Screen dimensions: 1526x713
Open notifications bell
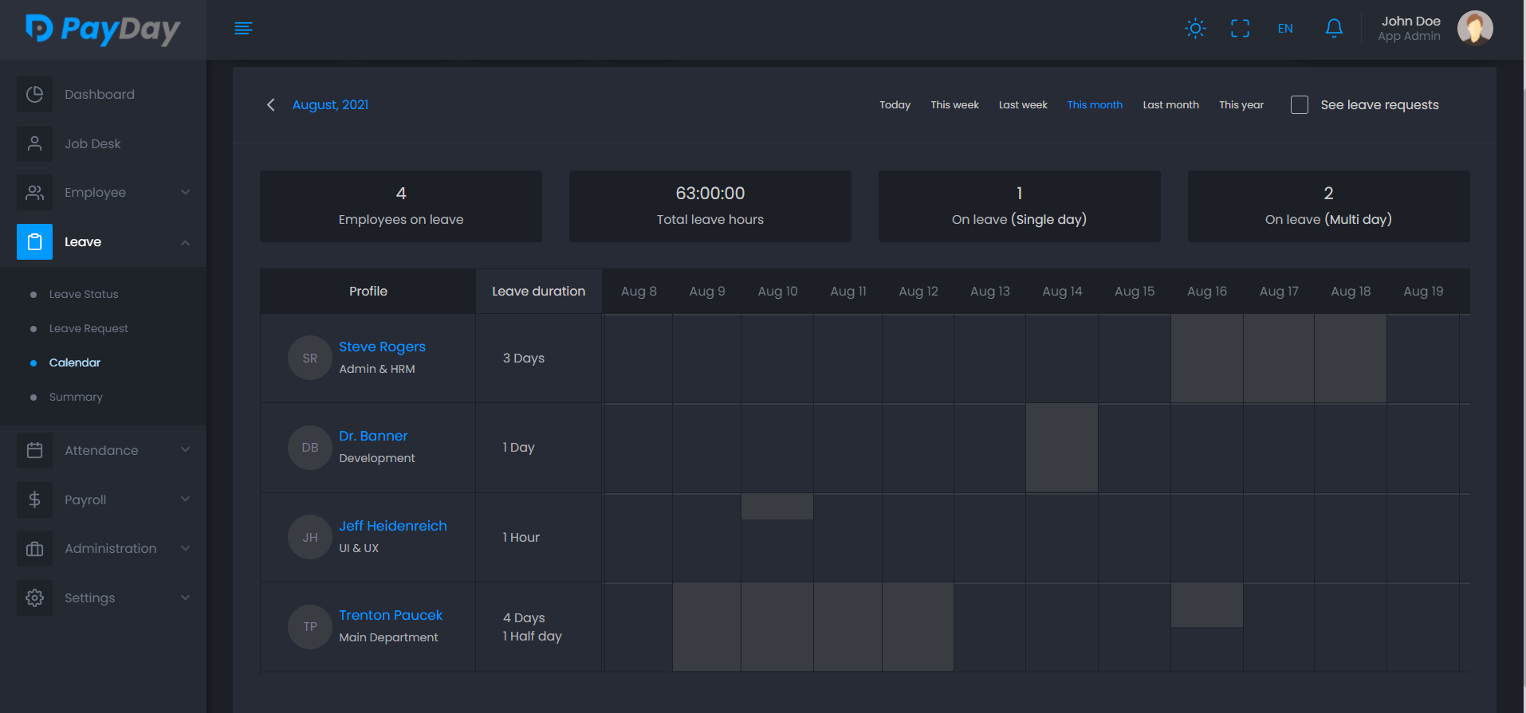click(1334, 29)
